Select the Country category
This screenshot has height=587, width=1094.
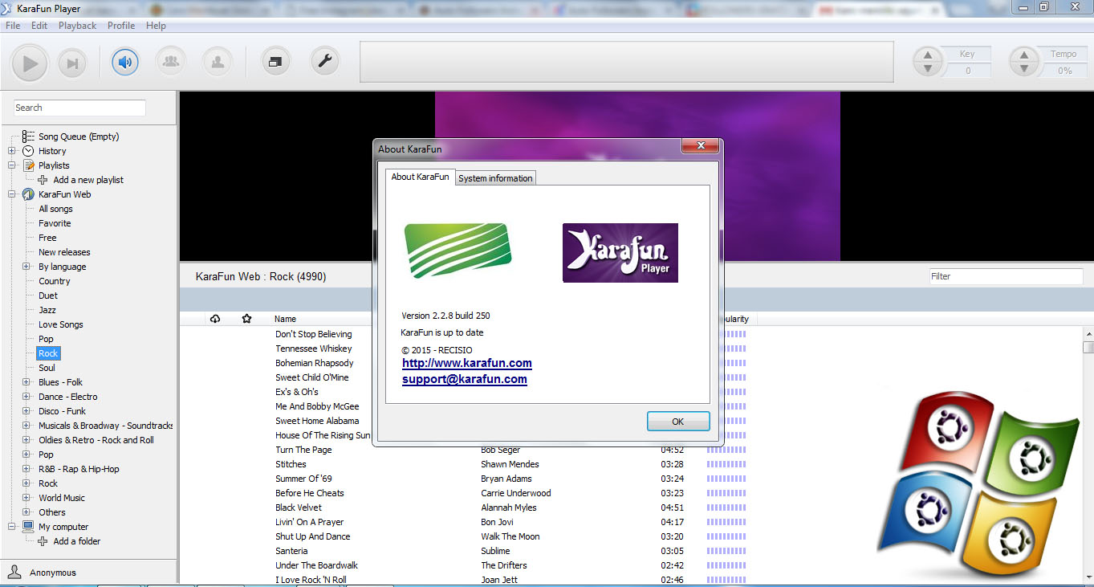[x=55, y=281]
